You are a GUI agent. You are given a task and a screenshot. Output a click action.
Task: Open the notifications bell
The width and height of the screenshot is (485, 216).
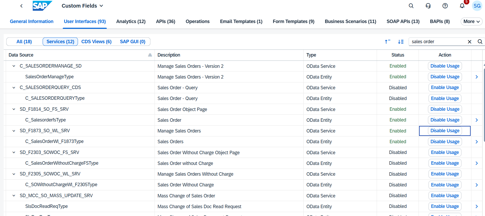coord(462,6)
